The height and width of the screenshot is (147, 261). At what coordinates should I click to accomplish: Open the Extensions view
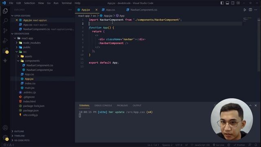[x=5, y=51]
